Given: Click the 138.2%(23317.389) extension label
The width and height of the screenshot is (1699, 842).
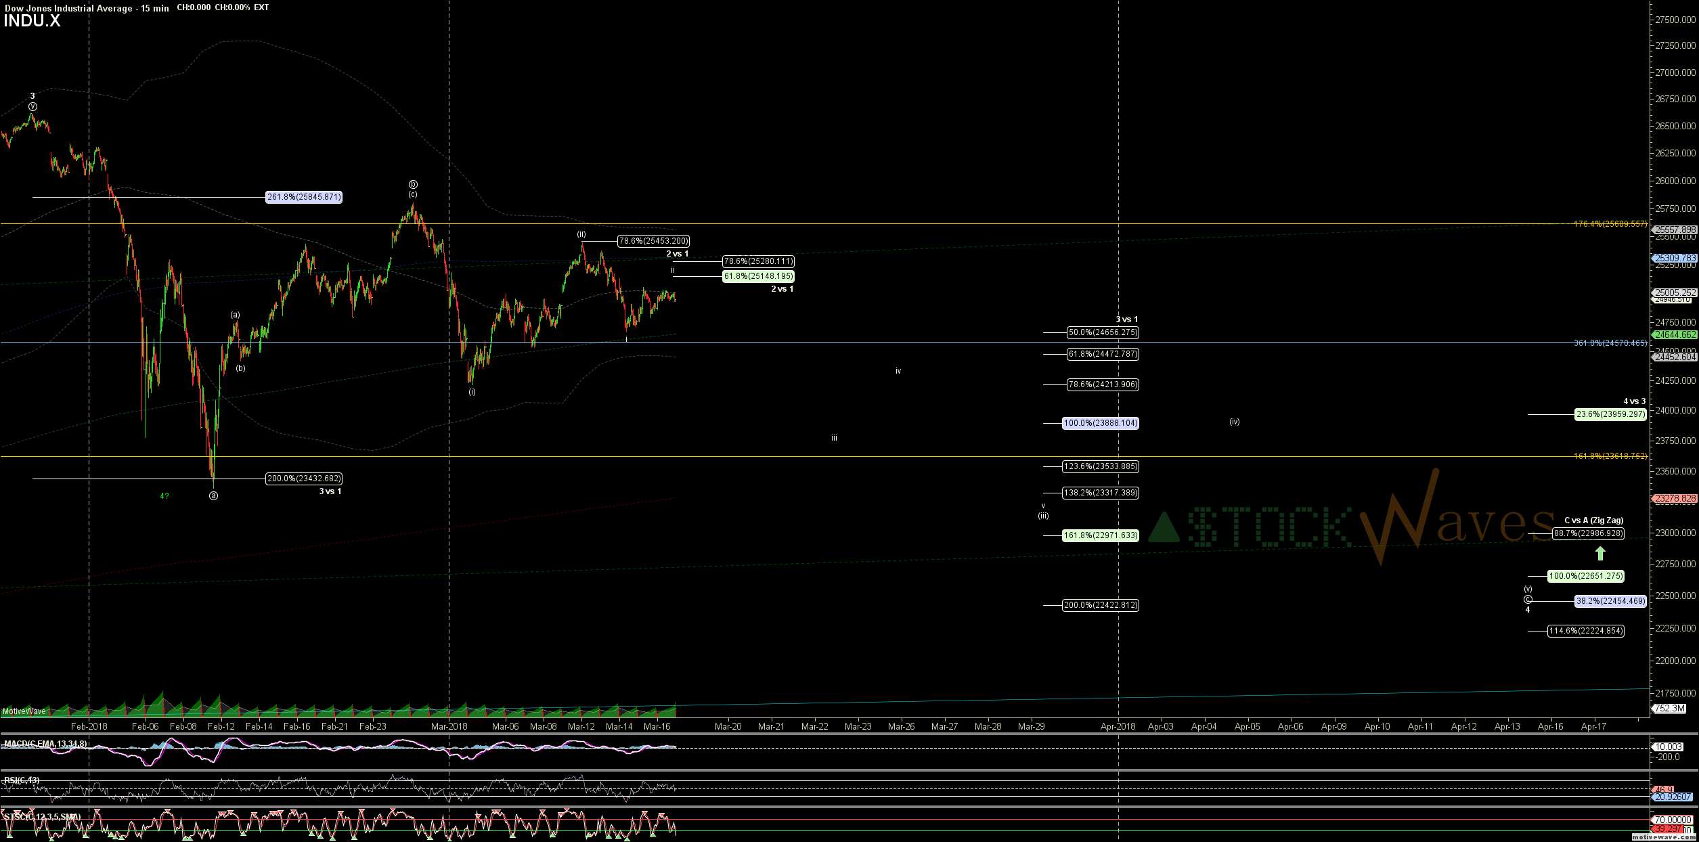Looking at the screenshot, I should [1101, 493].
